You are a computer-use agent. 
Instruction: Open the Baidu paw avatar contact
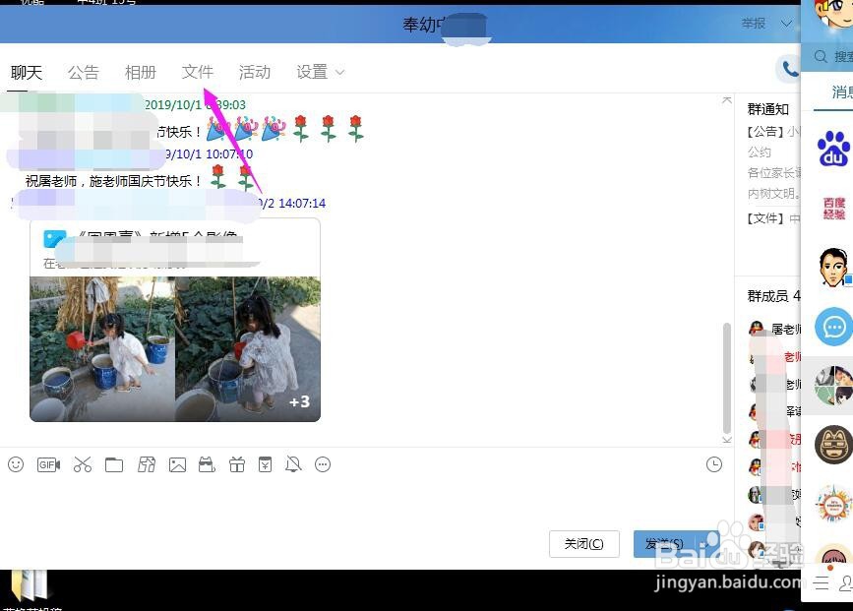click(x=833, y=148)
